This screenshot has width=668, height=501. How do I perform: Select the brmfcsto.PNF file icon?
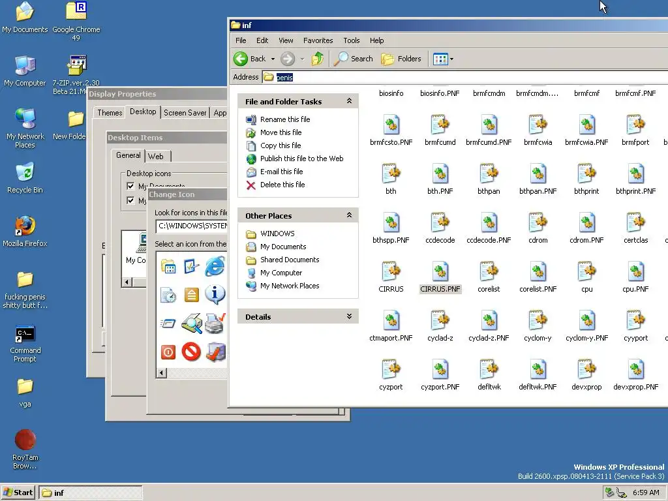(391, 125)
